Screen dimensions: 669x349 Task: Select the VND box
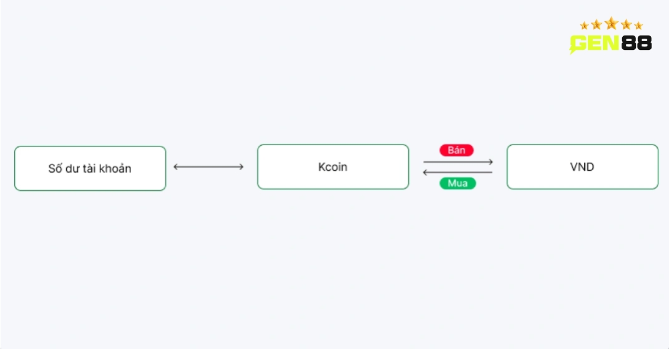pos(582,166)
